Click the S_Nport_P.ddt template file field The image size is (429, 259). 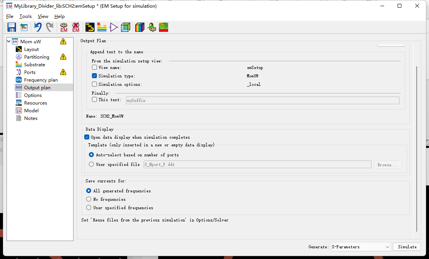[257, 164]
